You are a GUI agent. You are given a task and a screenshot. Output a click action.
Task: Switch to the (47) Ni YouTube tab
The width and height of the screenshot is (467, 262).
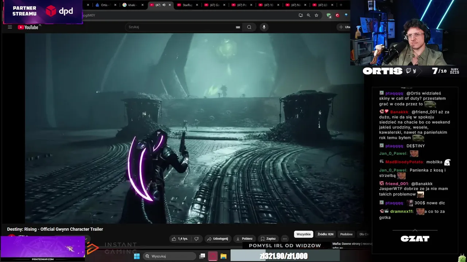pyautogui.click(x=296, y=5)
